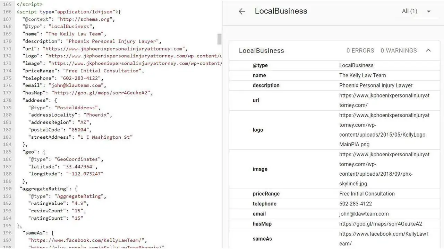
Task: Click email value john@klawteam.com in results
Action: [x=364, y=214]
